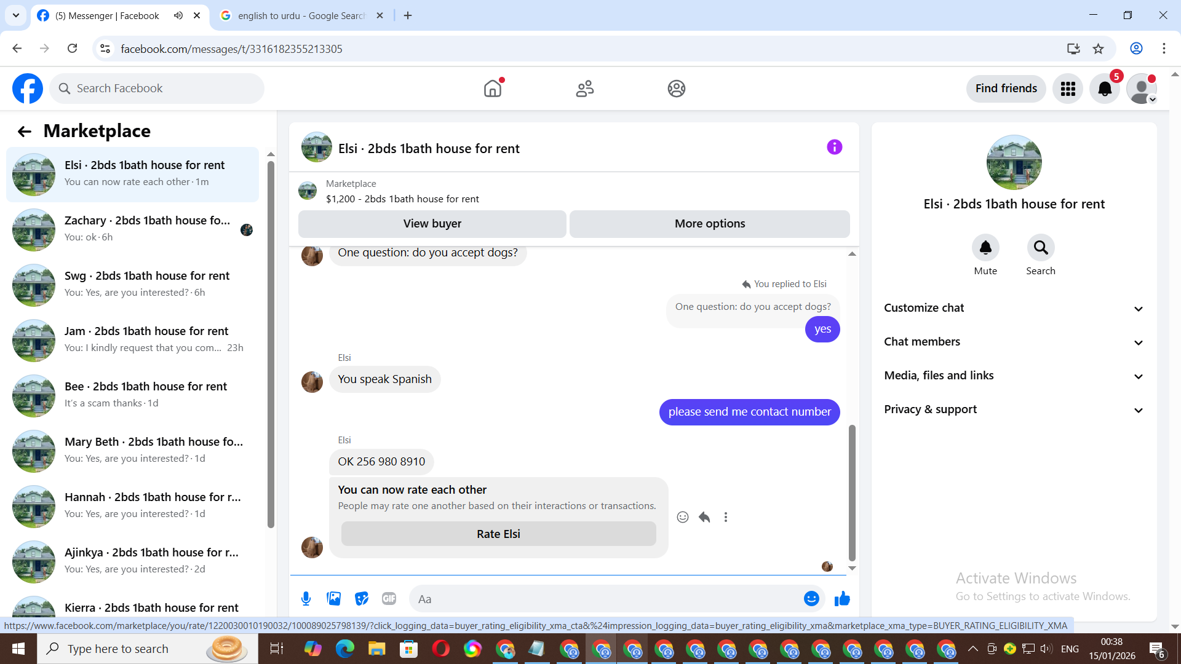
Task: Reply to the rating message
Action: point(704,517)
